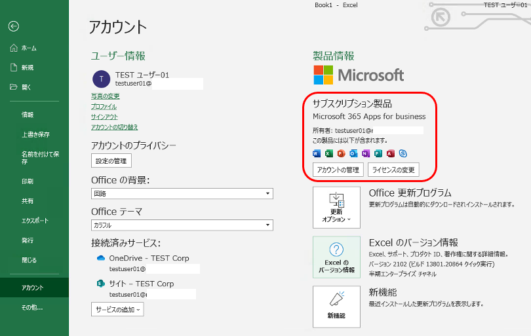This screenshot has height=336, width=531.
Task: Click 上書き保存 (Save)
Action: 34,134
